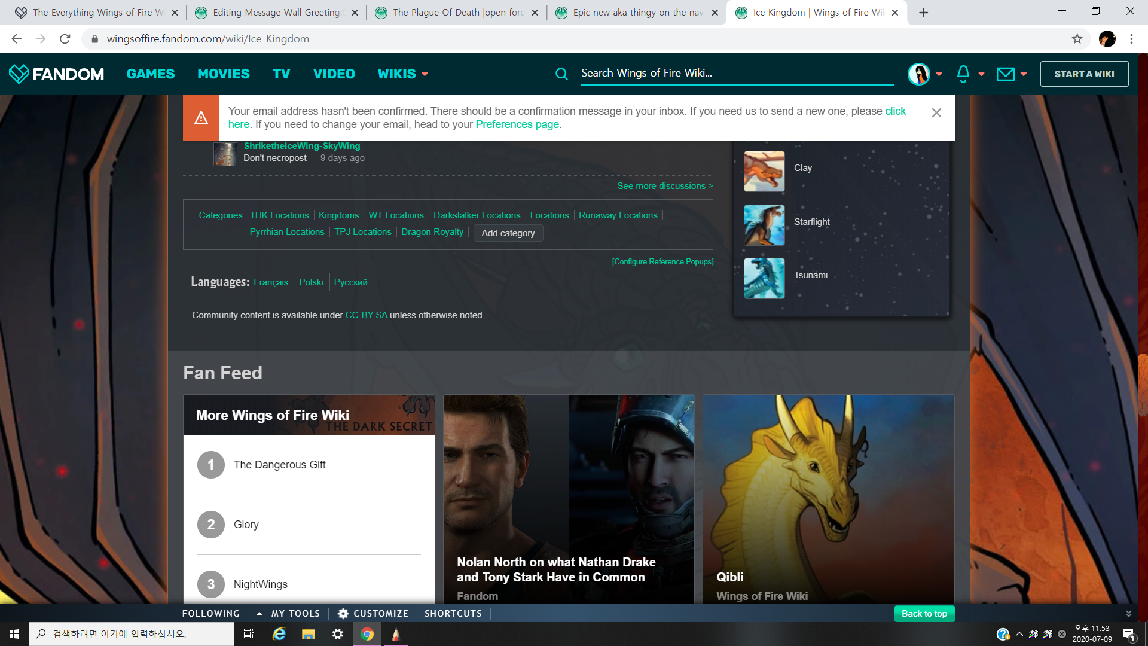The width and height of the screenshot is (1148, 646).
Task: Collapse the bottom toolbar with chevron
Action: (1128, 614)
